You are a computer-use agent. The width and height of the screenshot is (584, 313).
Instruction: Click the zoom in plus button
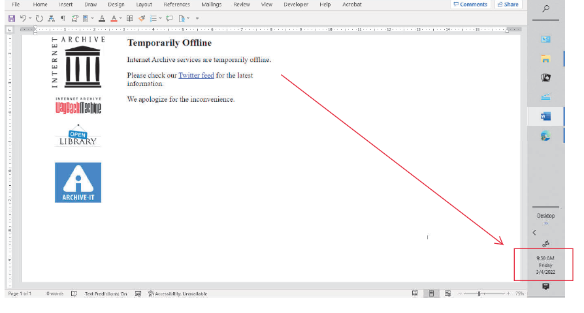[508, 293]
